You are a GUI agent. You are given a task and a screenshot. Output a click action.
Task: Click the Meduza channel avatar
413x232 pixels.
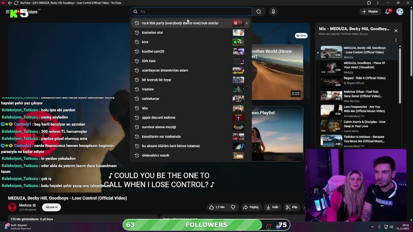(12, 207)
